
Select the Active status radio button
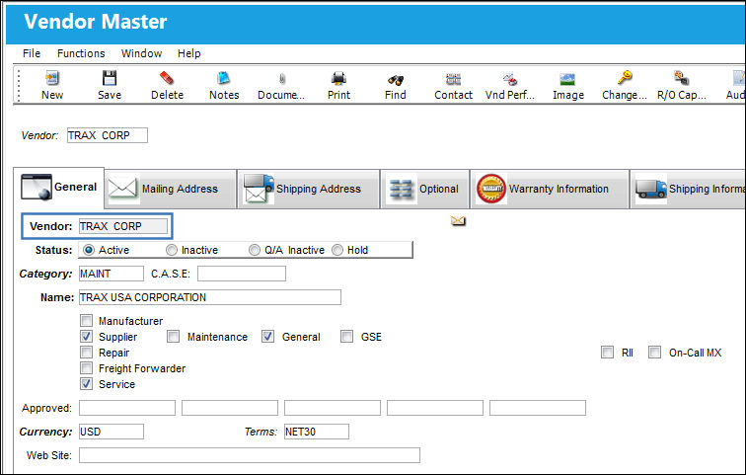pos(89,250)
